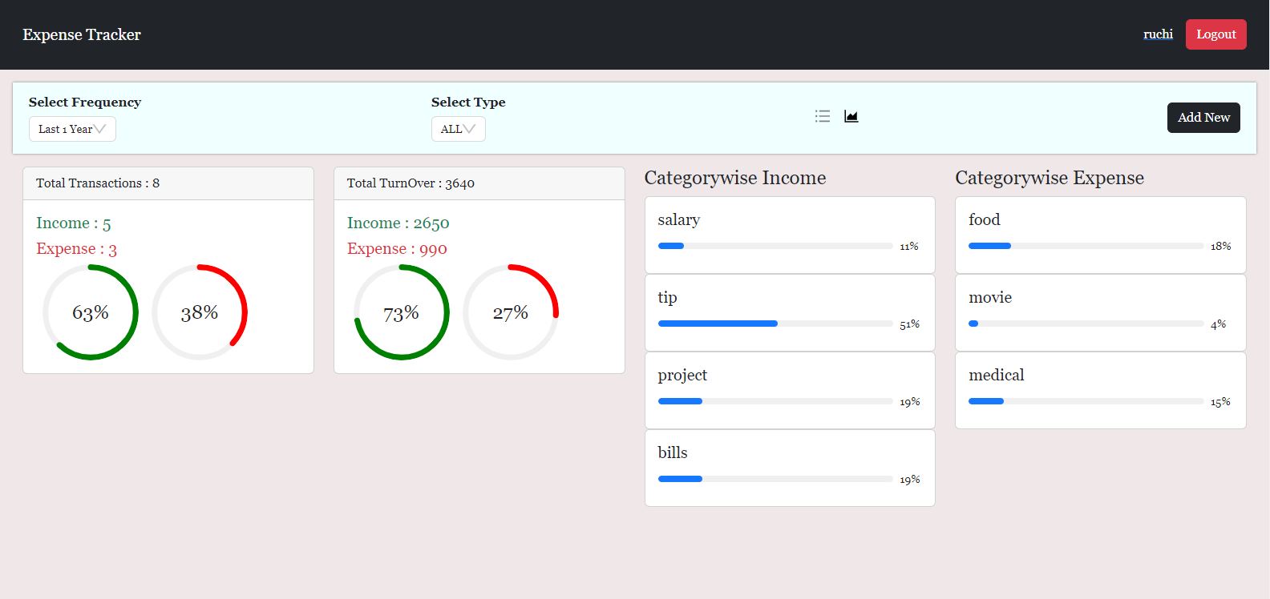Click the 73% income turnover circle
This screenshot has height=599, width=1270.
point(402,312)
